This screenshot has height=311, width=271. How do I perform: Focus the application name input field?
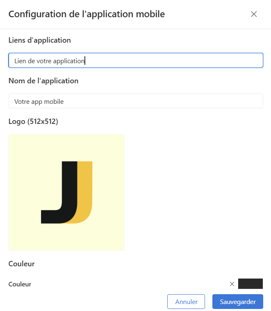click(x=136, y=101)
